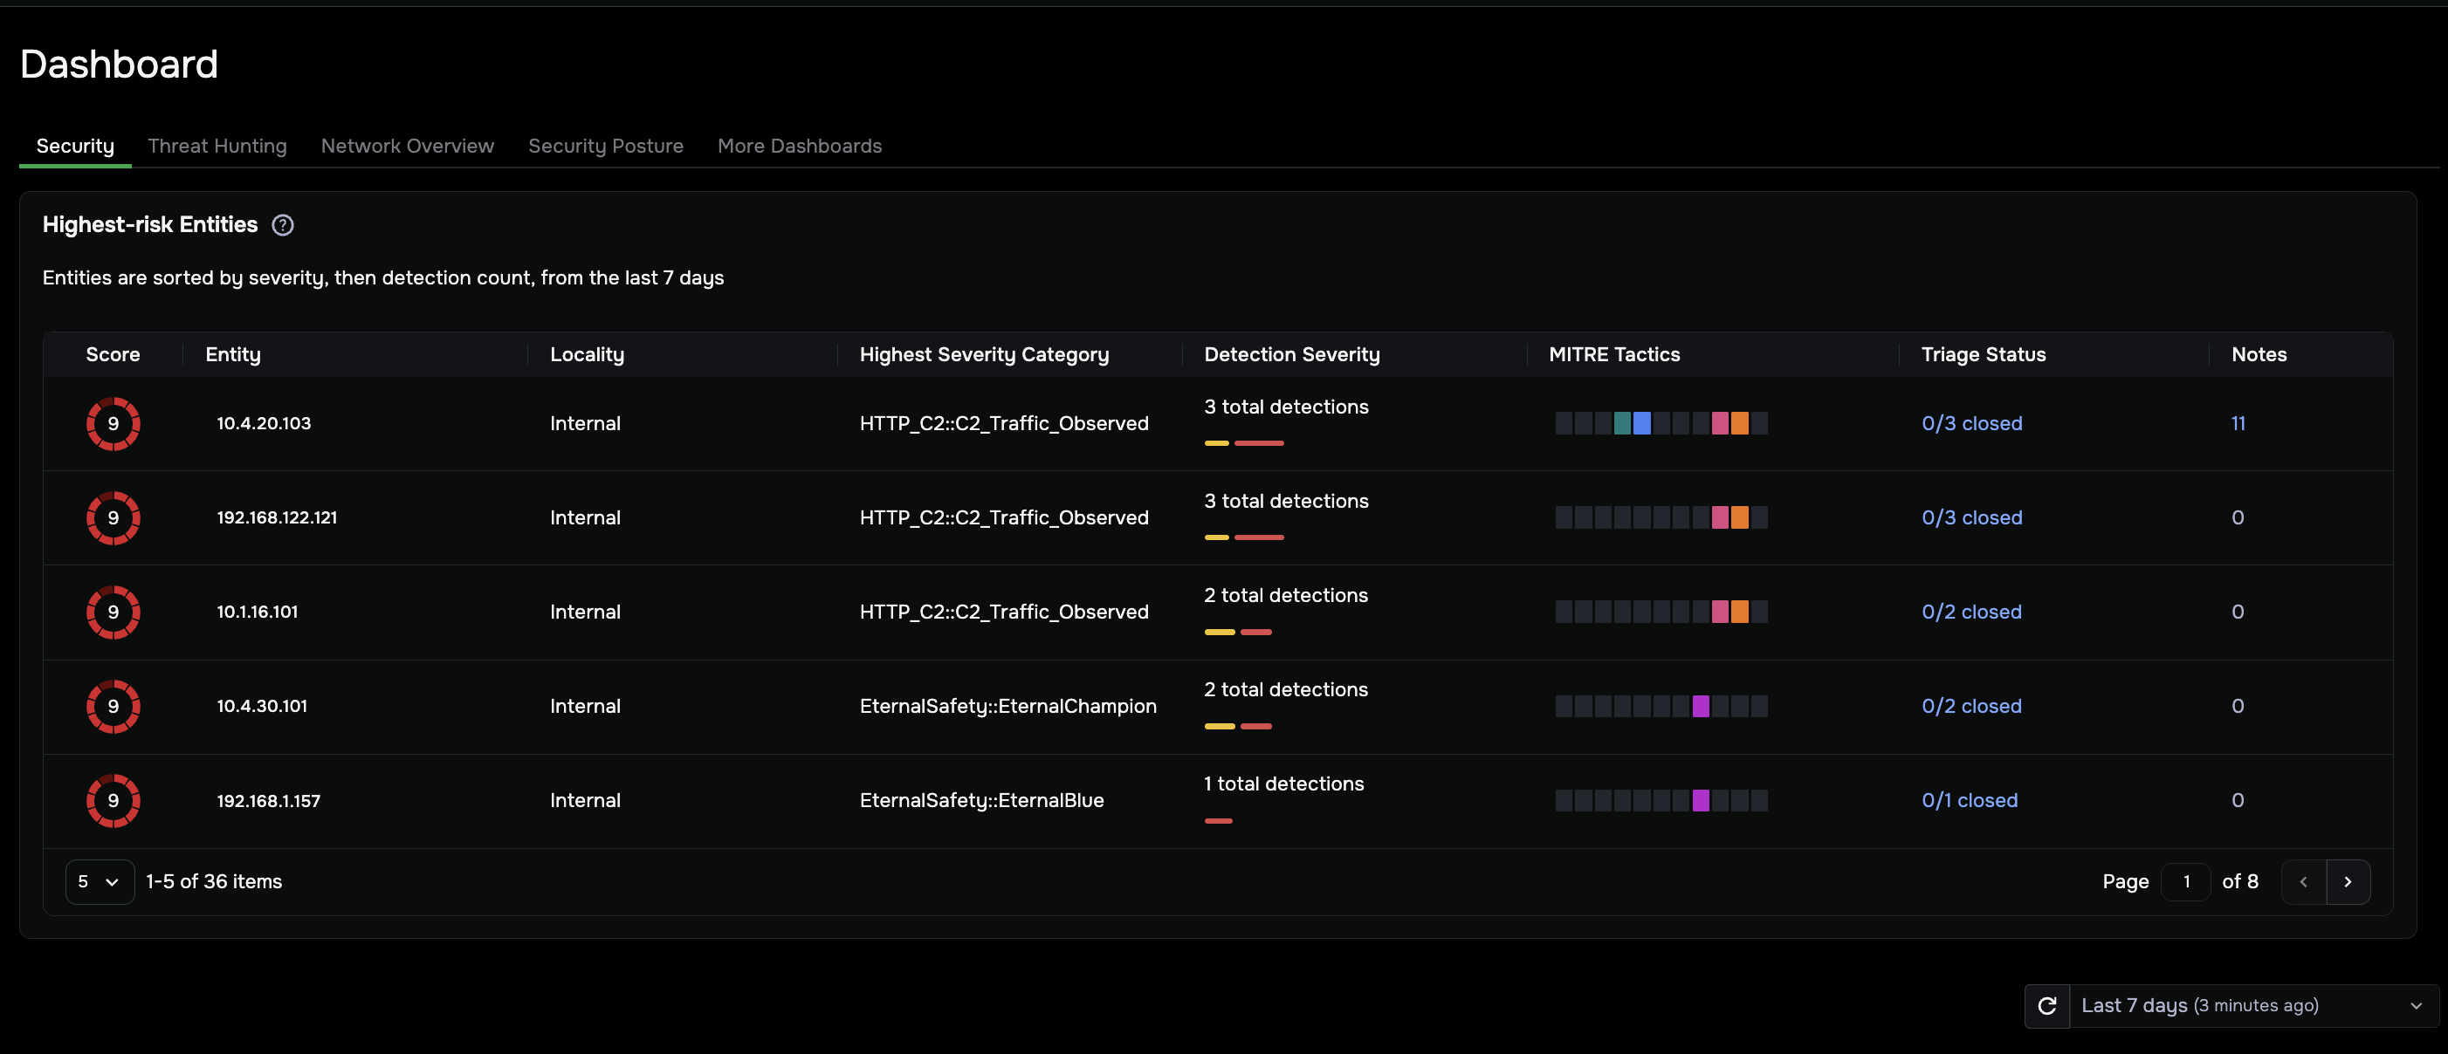This screenshot has width=2448, height=1054.
Task: Open 0/3 closed link for 192.168.122.121
Action: click(x=1971, y=517)
